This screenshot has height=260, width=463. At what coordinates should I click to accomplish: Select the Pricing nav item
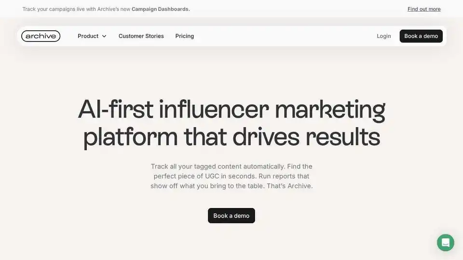coord(185,36)
